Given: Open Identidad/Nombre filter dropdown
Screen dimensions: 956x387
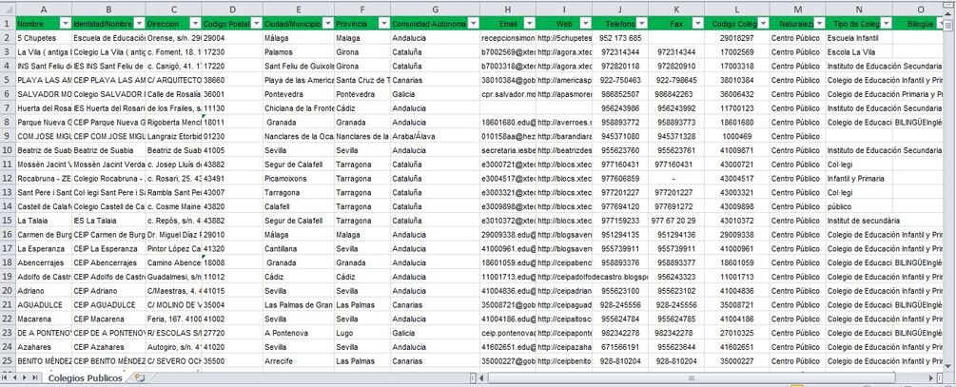Looking at the screenshot, I should (139, 23).
